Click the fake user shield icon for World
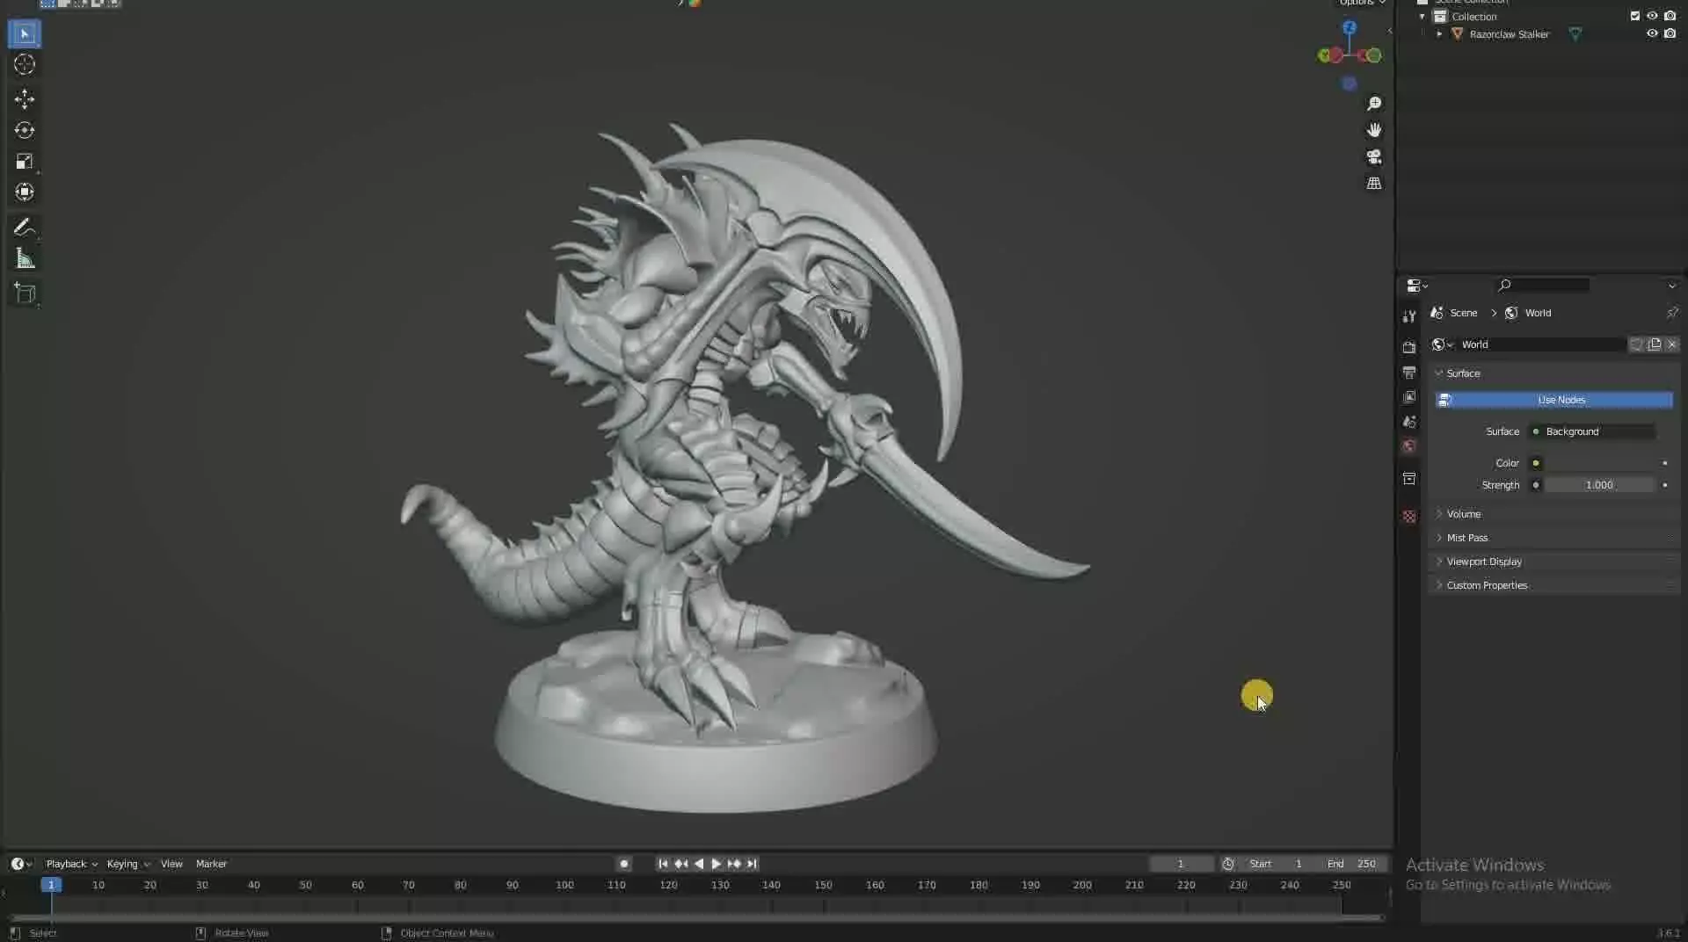The image size is (1688, 942). [x=1637, y=344]
